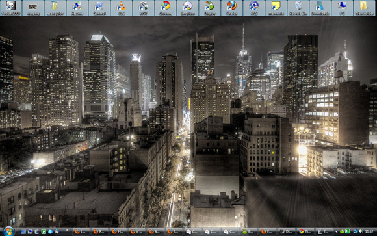Open the Windows Start menu orb

9,231
